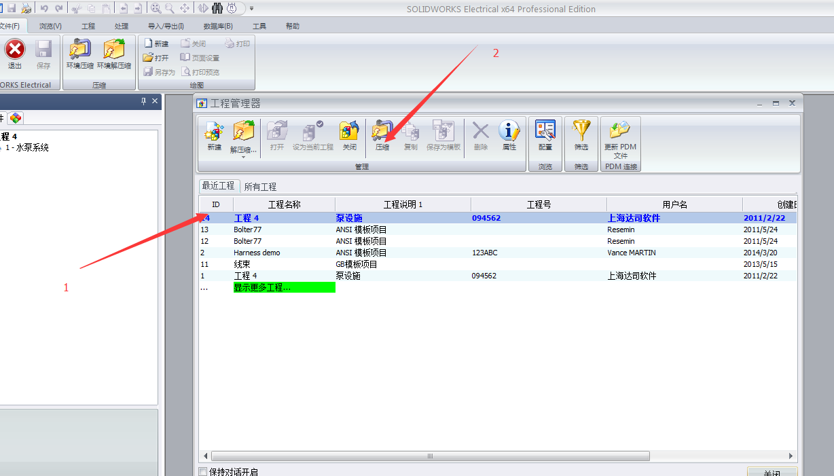
Task: Open 打印预览 print preview
Action: [200, 72]
